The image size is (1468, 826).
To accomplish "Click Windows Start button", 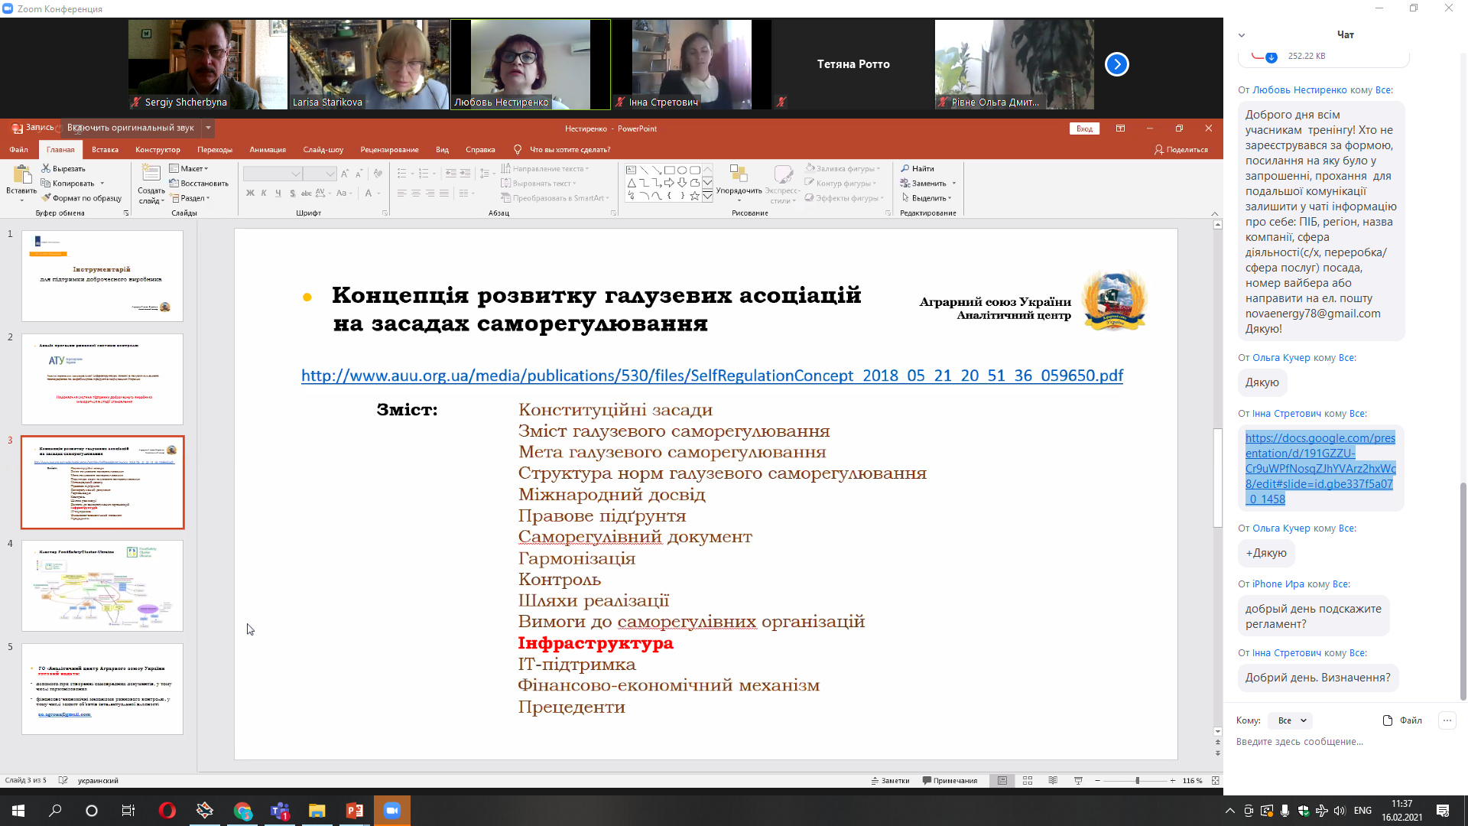I will [18, 811].
